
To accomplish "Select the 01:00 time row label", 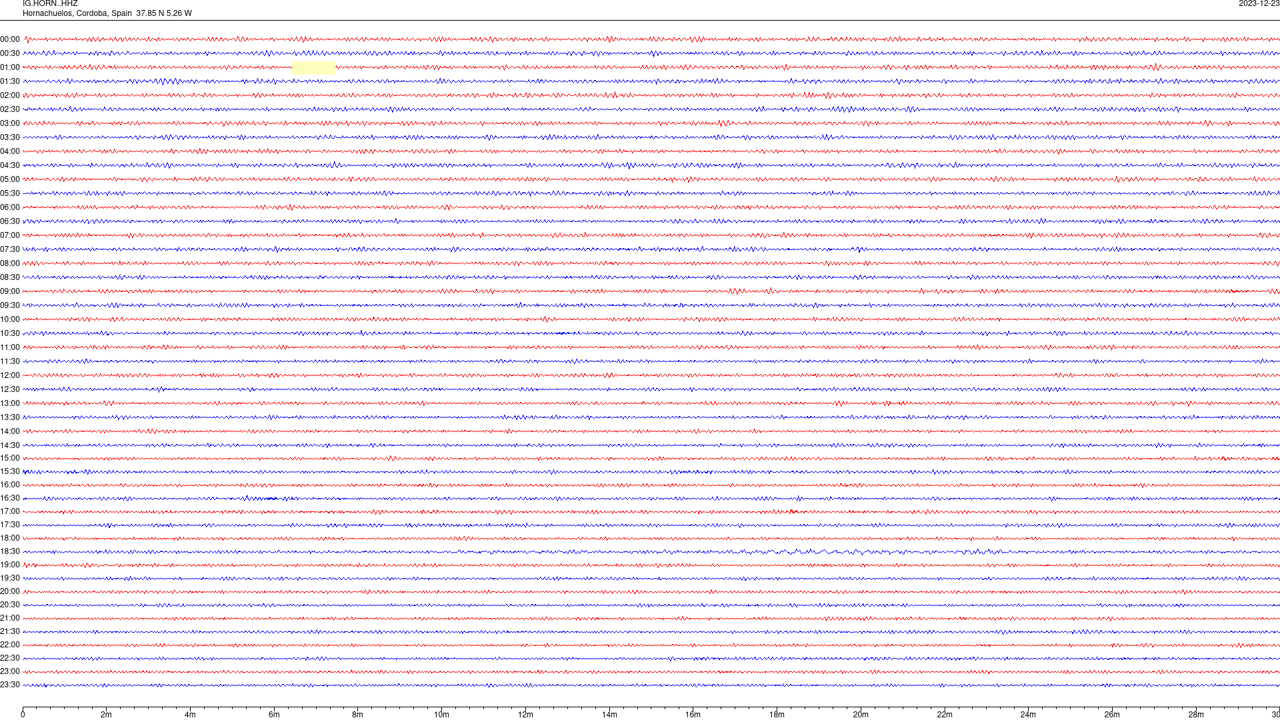I will [10, 67].
